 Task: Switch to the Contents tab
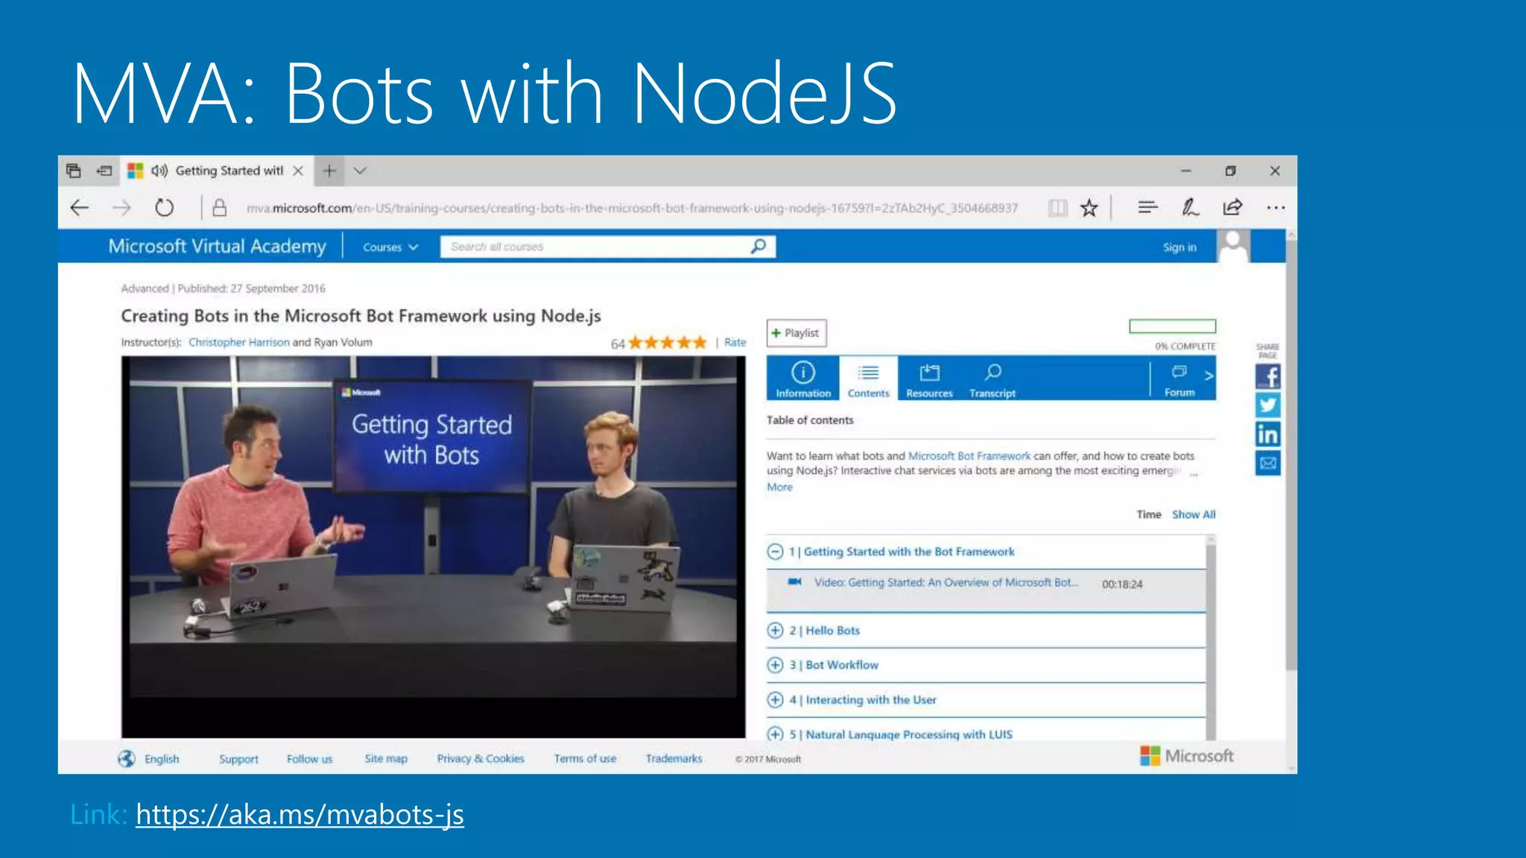pyautogui.click(x=868, y=378)
